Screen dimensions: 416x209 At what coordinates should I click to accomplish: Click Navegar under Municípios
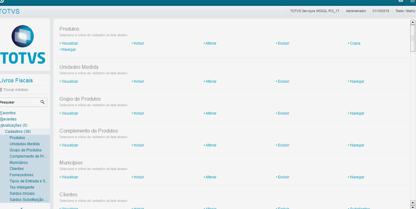click(357, 177)
